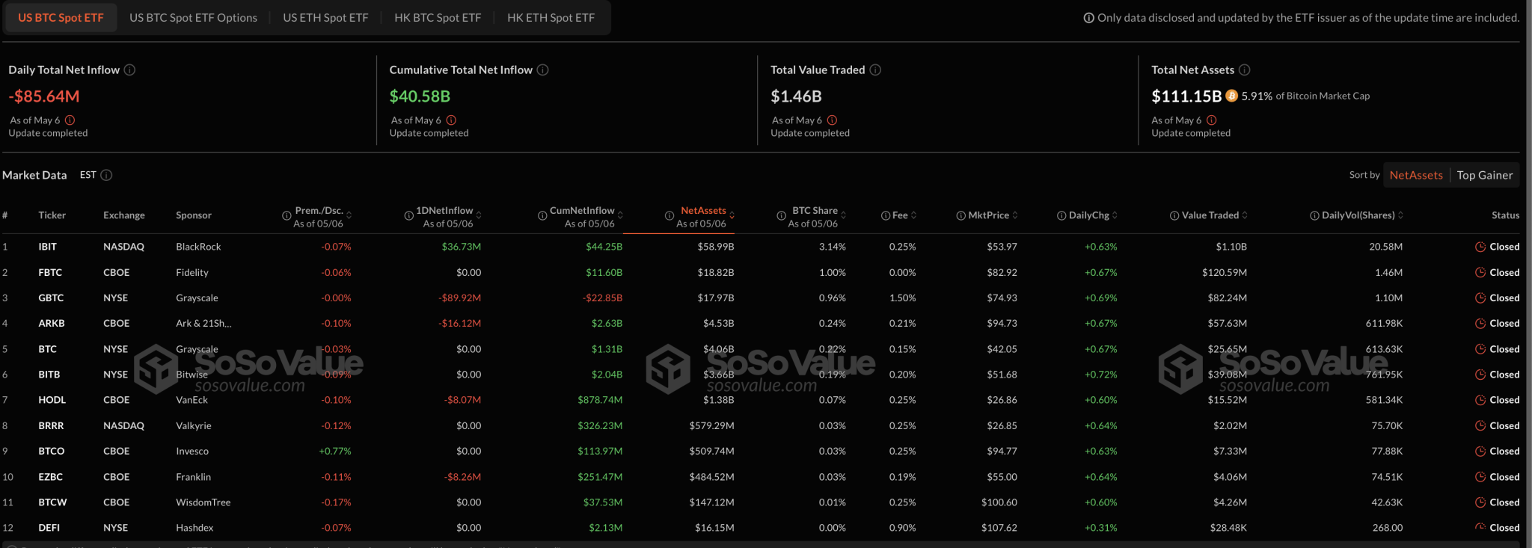Click info icon next to Cumulative Total Net Inflow
The image size is (1532, 548).
tap(543, 70)
